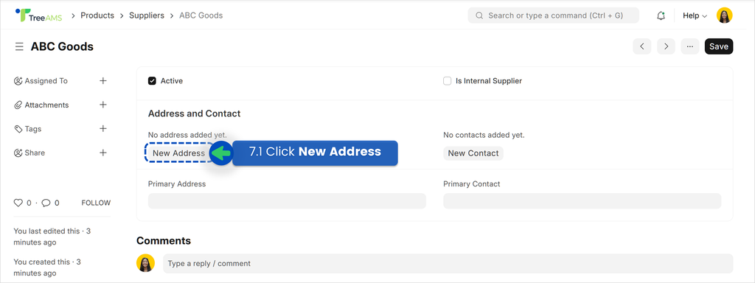This screenshot has width=755, height=283.
Task: Open the Help dropdown
Action: (695, 15)
